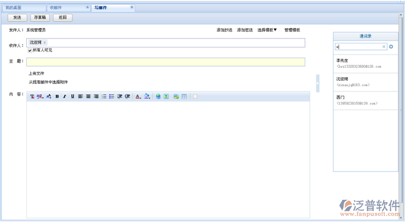Click the 主题 subject input field
This screenshot has height=222, width=405.
pos(166,62)
